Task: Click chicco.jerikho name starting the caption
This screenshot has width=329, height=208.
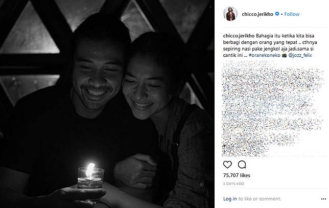Action: click(x=239, y=36)
